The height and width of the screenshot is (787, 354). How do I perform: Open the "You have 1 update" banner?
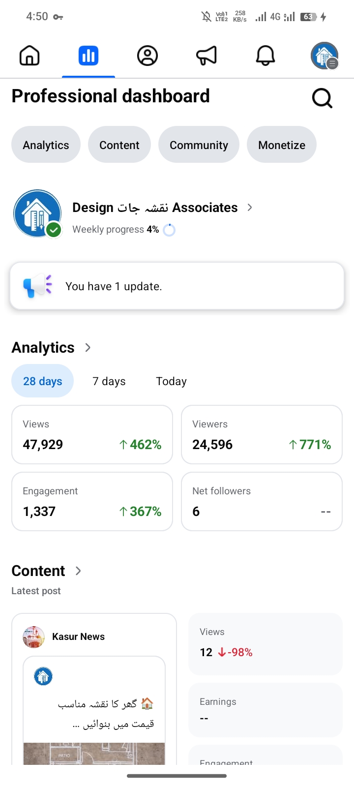(177, 286)
